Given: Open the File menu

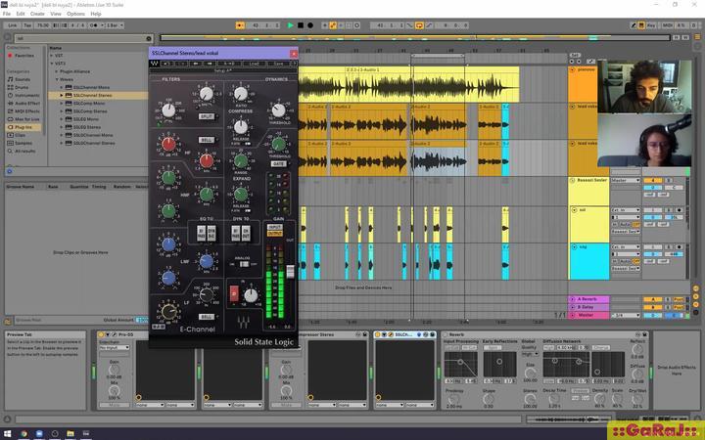Looking at the screenshot, I should 6,14.
